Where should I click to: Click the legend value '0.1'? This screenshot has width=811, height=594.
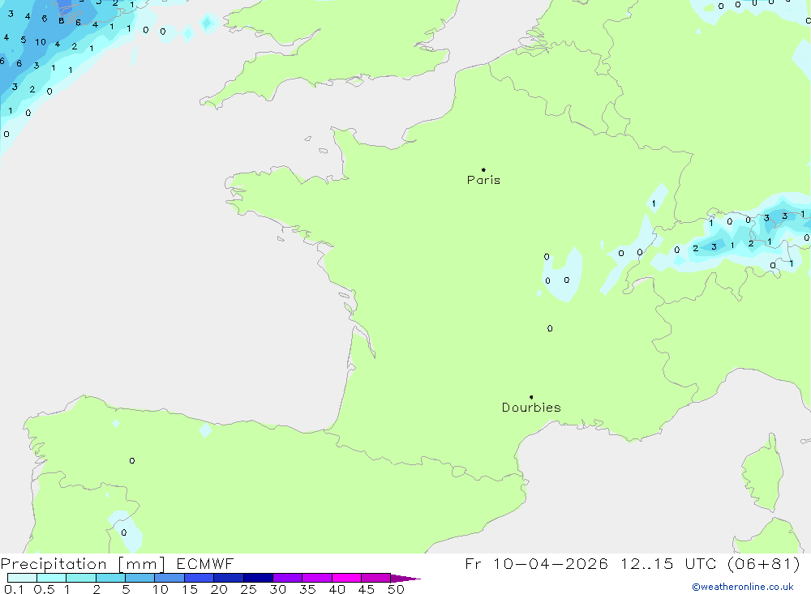point(14,589)
